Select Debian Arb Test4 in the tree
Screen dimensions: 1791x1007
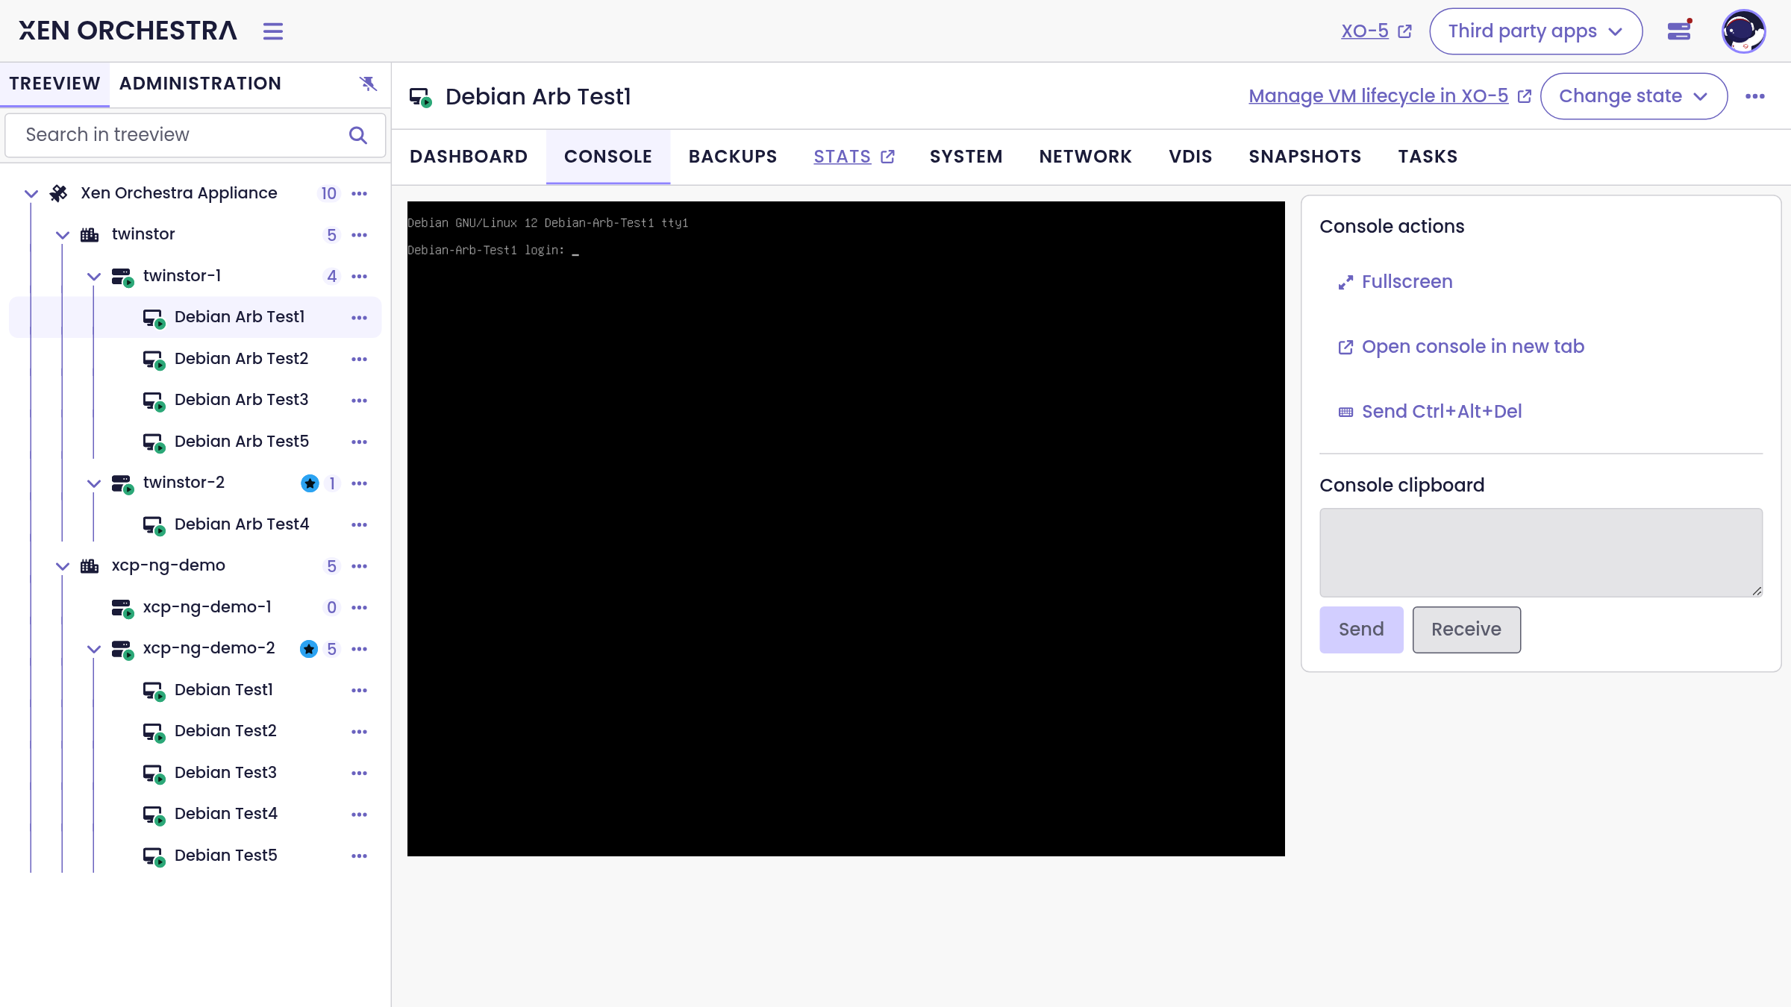point(196,525)
